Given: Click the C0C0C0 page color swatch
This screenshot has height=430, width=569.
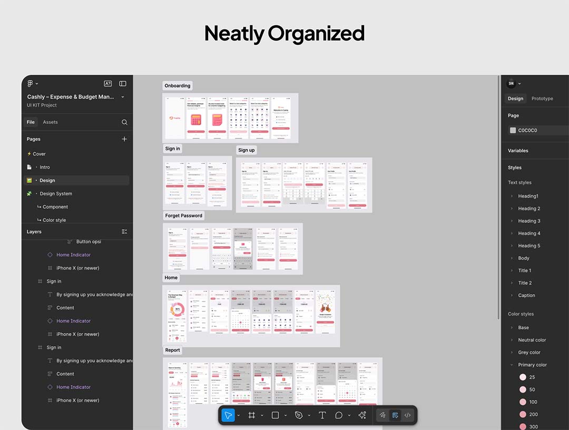Looking at the screenshot, I should tap(513, 130).
